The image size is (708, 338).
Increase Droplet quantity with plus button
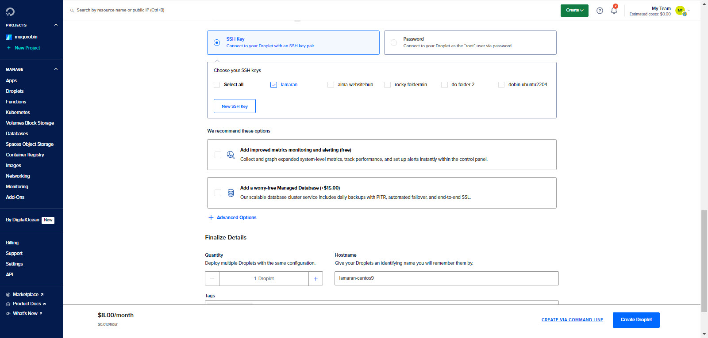[x=316, y=278]
